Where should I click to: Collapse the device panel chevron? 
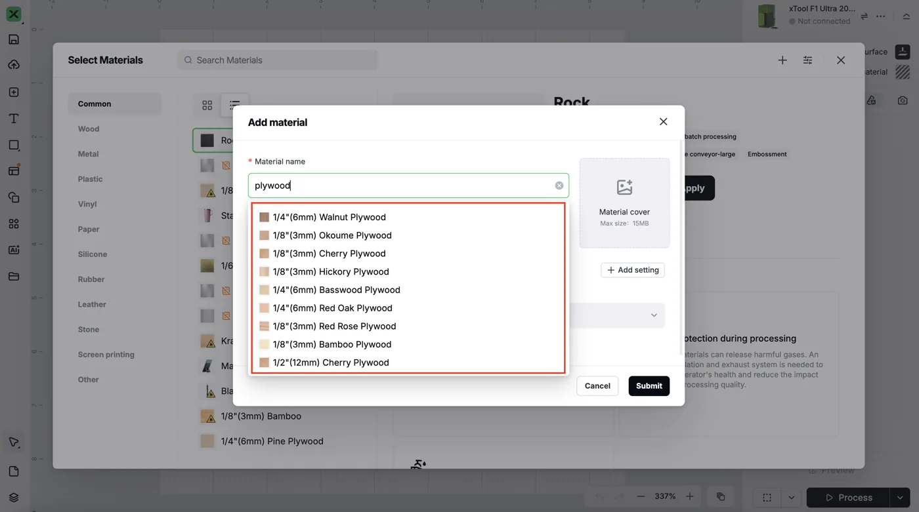907,16
